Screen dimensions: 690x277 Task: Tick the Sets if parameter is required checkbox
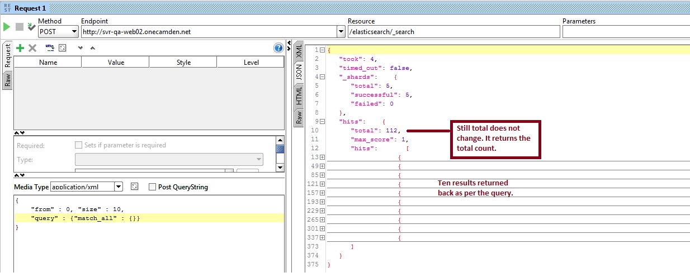tap(79, 145)
